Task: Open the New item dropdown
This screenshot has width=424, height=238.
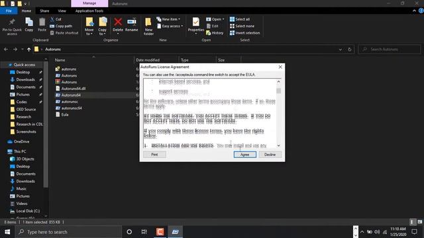Action: (168, 19)
